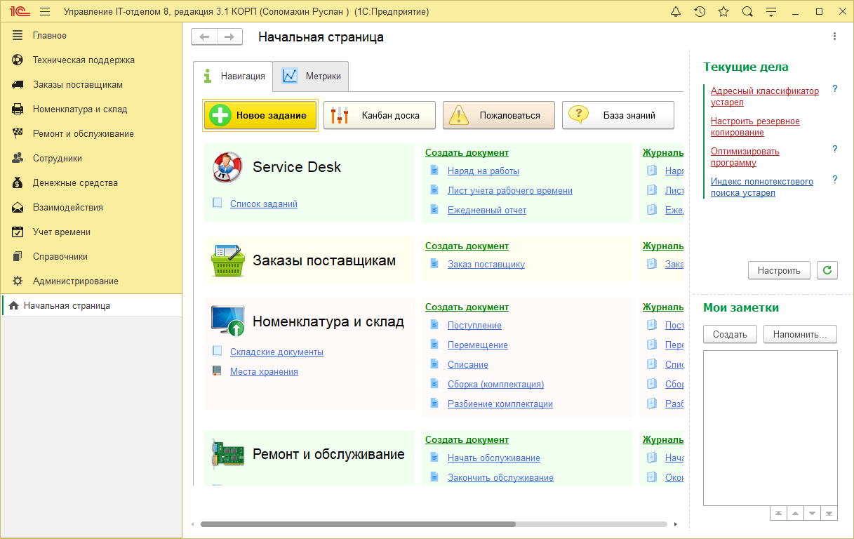Screen dimensions: 854x539
Task: Click help question mark beside Адресный классификатор
Action: pos(834,89)
